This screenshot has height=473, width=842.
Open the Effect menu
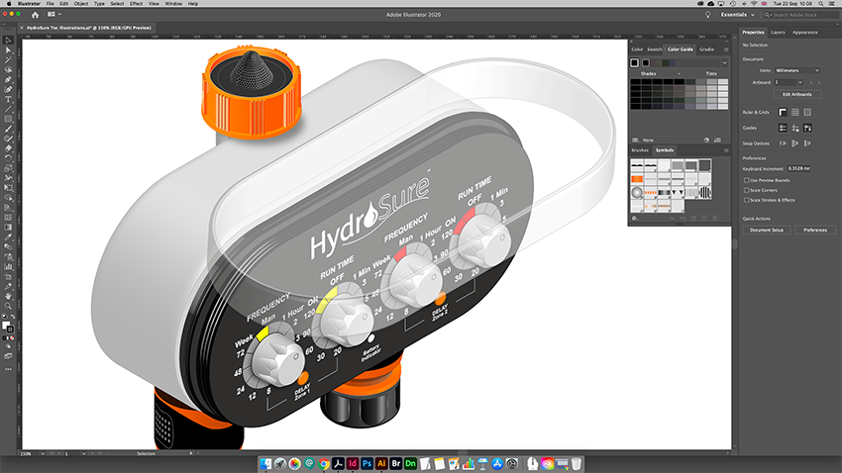(x=137, y=4)
